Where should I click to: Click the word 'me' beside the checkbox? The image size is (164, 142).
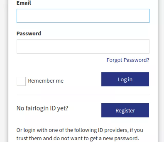pos(60,81)
